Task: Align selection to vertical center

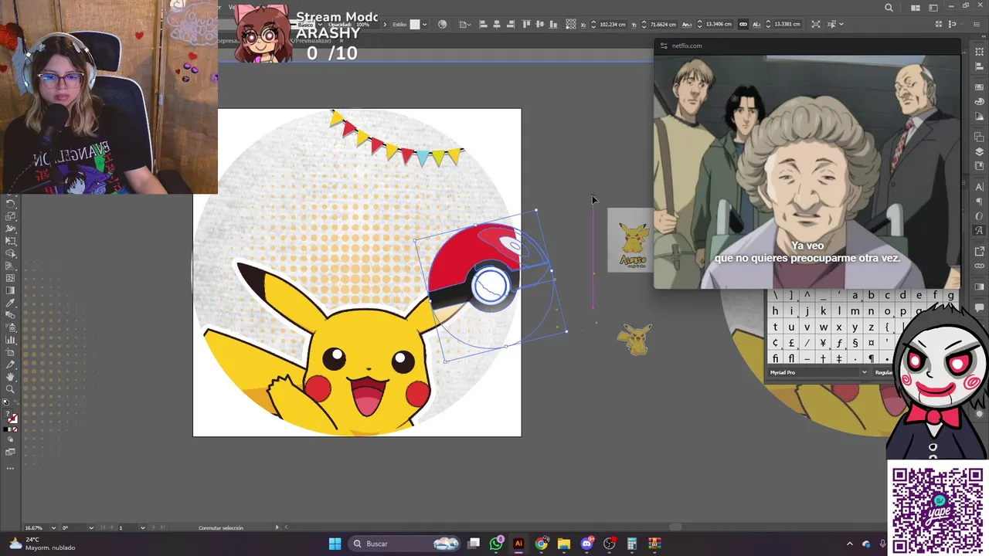Action: tap(540, 24)
